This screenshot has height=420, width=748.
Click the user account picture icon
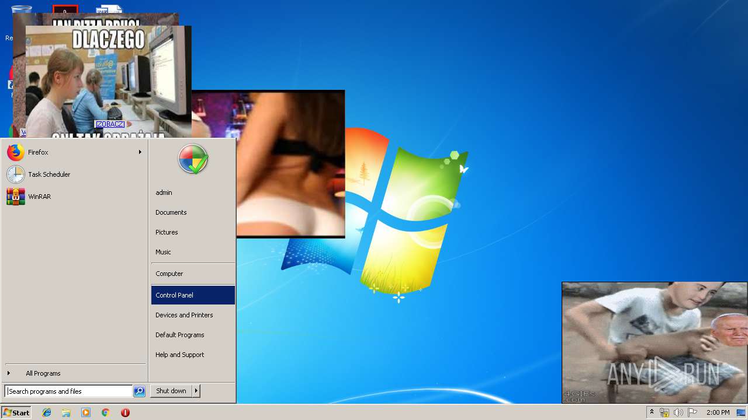click(193, 159)
